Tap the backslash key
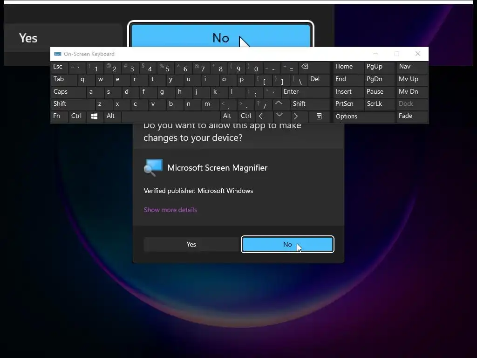477x358 pixels. 299,80
